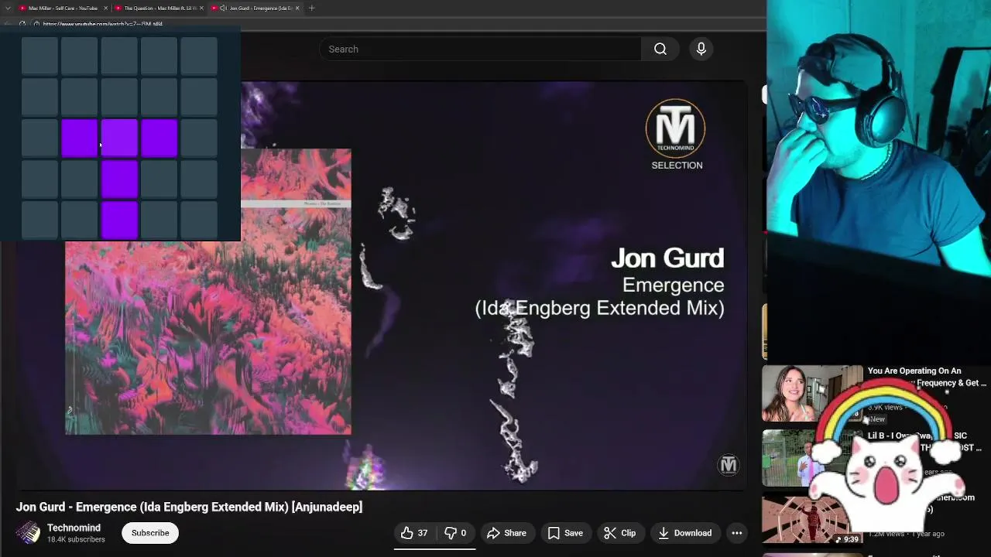Like the video with the thumbs-up
This screenshot has width=991, height=557.
tap(415, 533)
